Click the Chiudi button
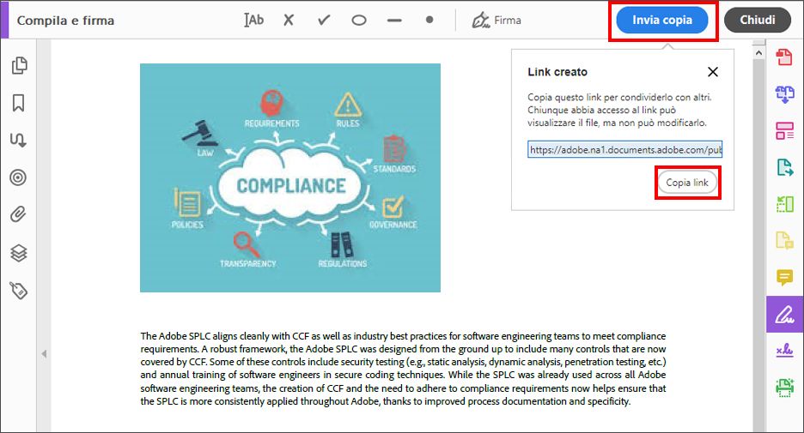 coord(758,20)
